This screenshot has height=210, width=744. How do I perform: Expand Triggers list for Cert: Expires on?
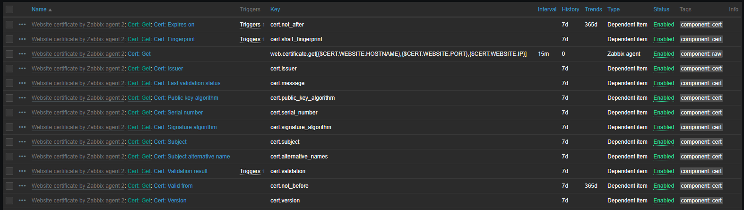pyautogui.click(x=250, y=25)
